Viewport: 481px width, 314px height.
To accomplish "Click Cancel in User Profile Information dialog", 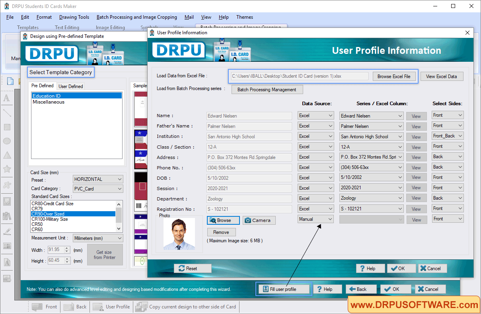I will (x=432, y=269).
